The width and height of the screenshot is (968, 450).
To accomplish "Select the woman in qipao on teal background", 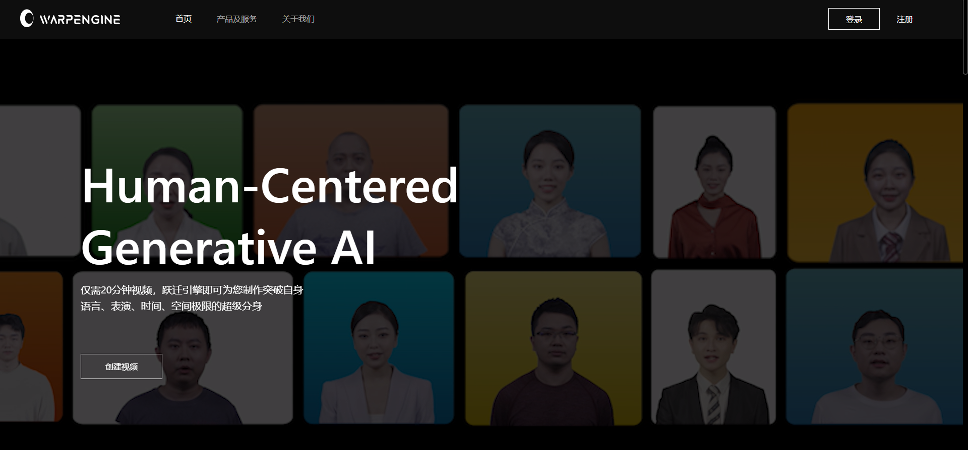I will (550, 181).
